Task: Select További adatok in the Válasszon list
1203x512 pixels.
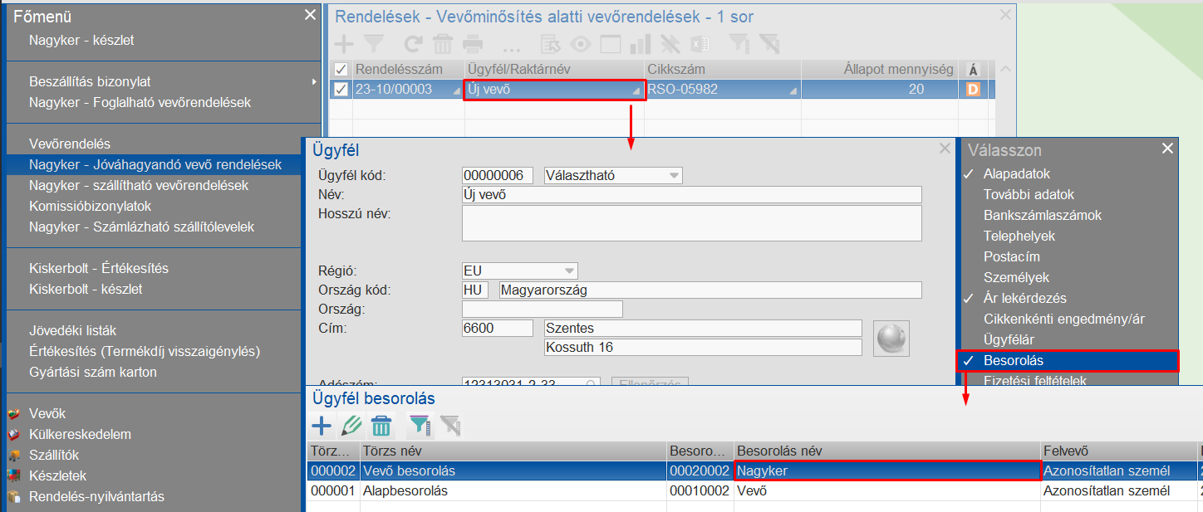Action: point(1029,194)
